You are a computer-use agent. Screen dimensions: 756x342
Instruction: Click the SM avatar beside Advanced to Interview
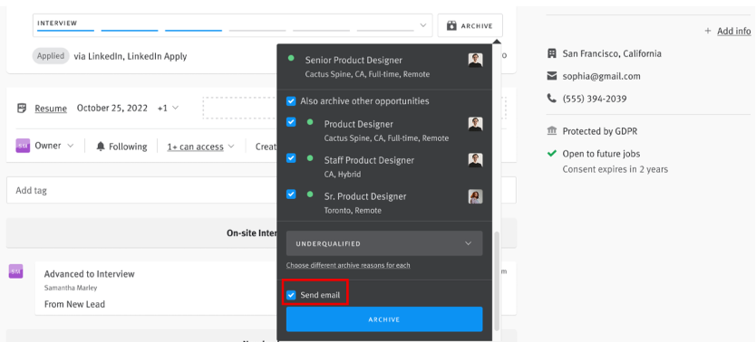[x=16, y=271]
